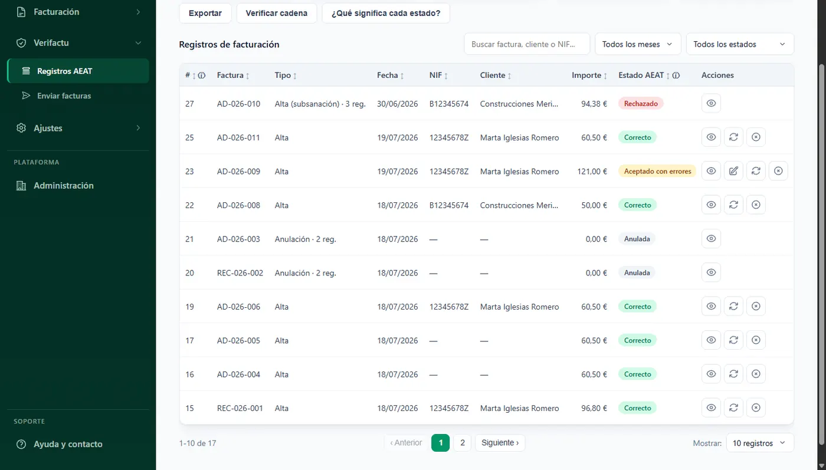826x470 pixels.
Task: Click Verificar cadena button
Action: [x=277, y=13]
